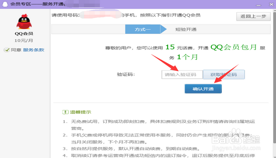Click the 温馨提示 heading text
Screen dimensions: 276x158
coord(80,112)
